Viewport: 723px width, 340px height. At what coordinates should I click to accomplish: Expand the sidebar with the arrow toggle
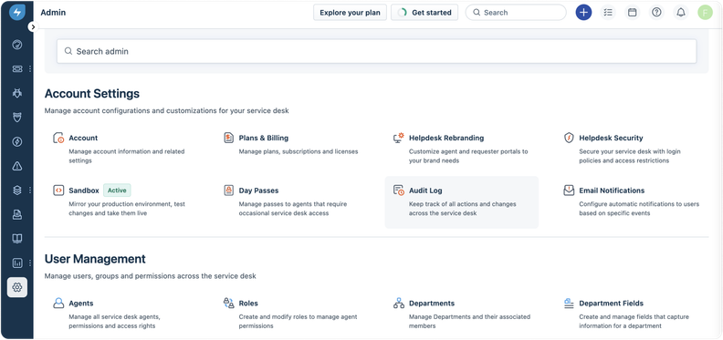click(32, 27)
